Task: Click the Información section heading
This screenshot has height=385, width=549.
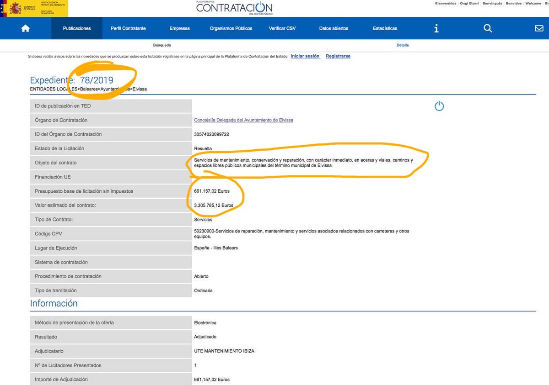Action: tap(54, 304)
